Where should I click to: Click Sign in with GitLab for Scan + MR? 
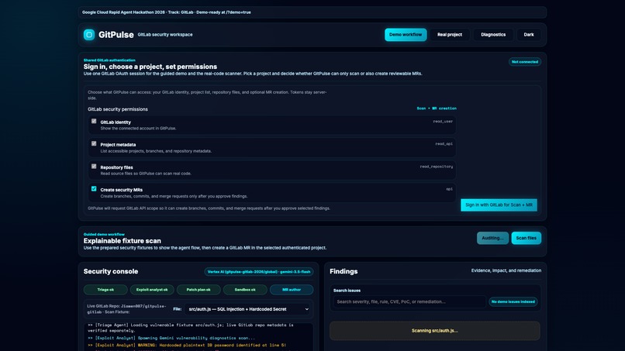coord(499,205)
